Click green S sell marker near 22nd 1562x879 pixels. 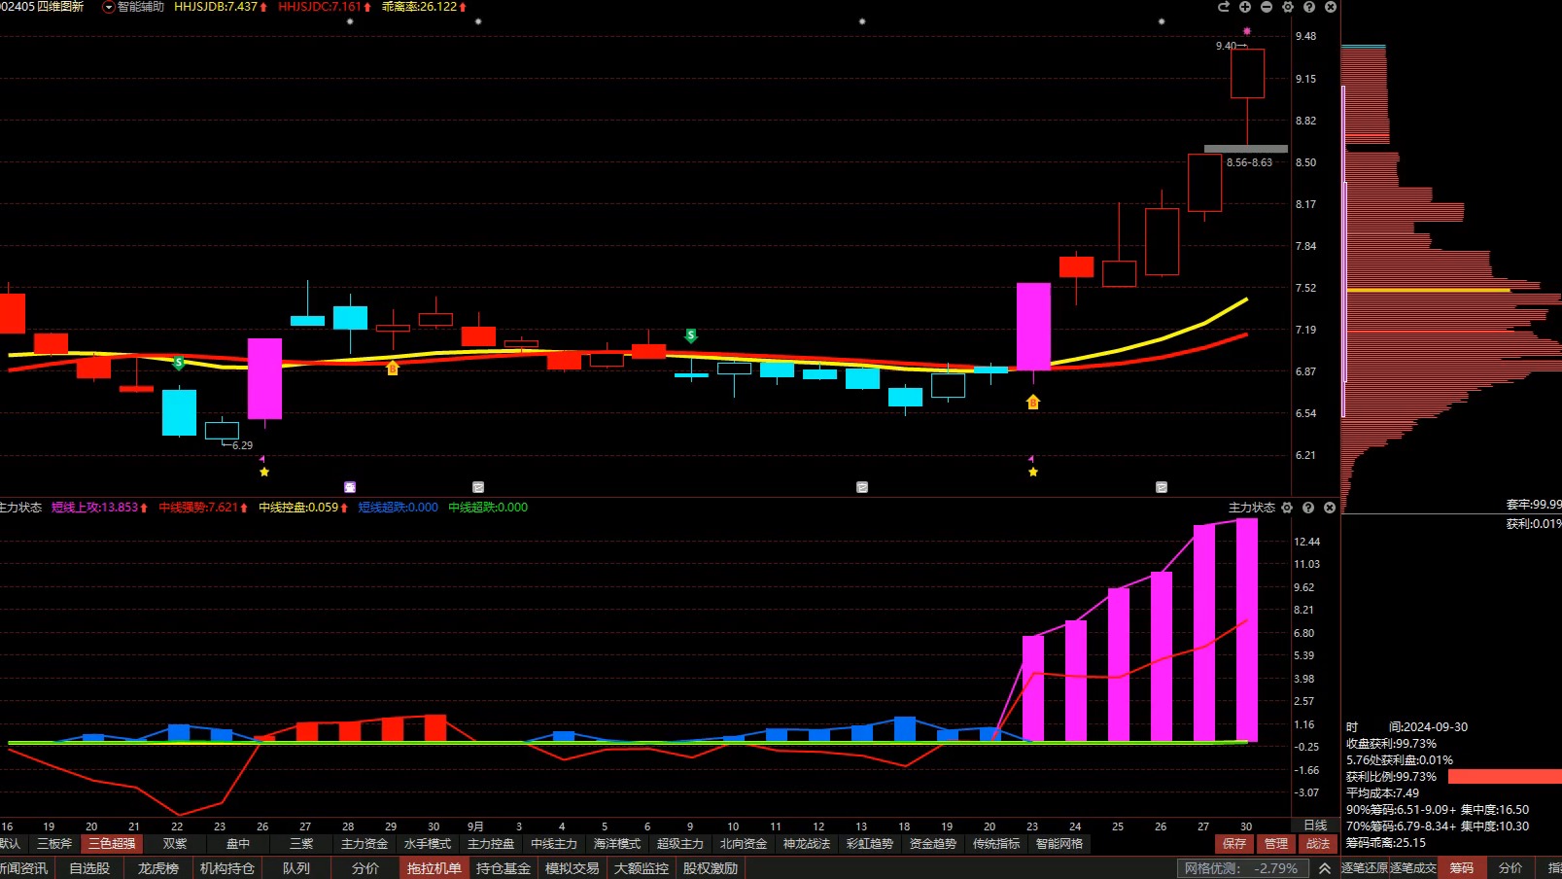[x=179, y=363]
